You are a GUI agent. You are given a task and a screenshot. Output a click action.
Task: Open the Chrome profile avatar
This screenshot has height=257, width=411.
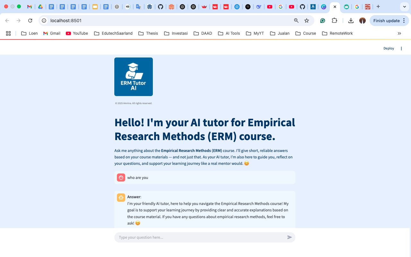(x=363, y=21)
